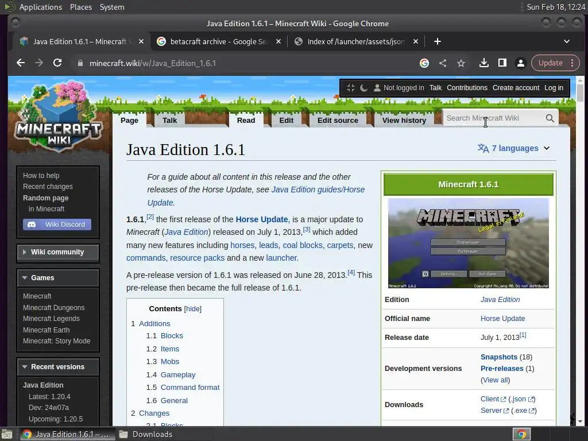Share this page via share icon

tap(443, 63)
